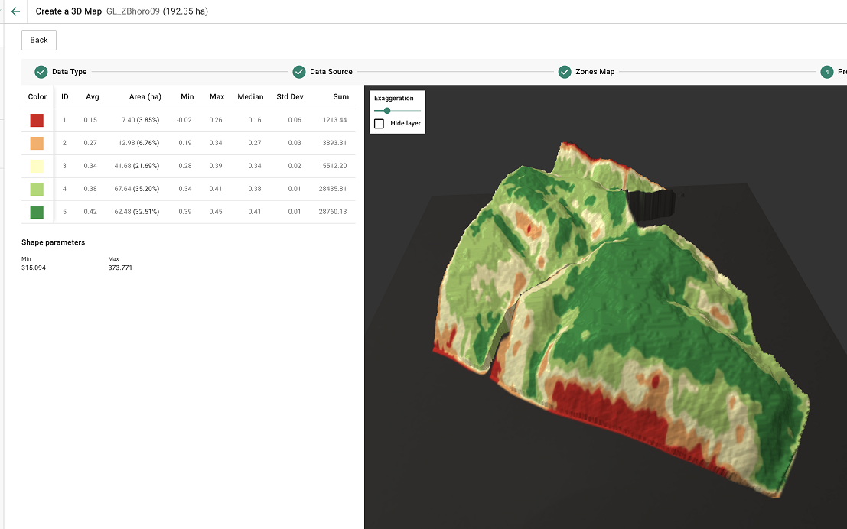This screenshot has height=529, width=847.
Task: Click the back arrow icon in header
Action: click(x=15, y=11)
